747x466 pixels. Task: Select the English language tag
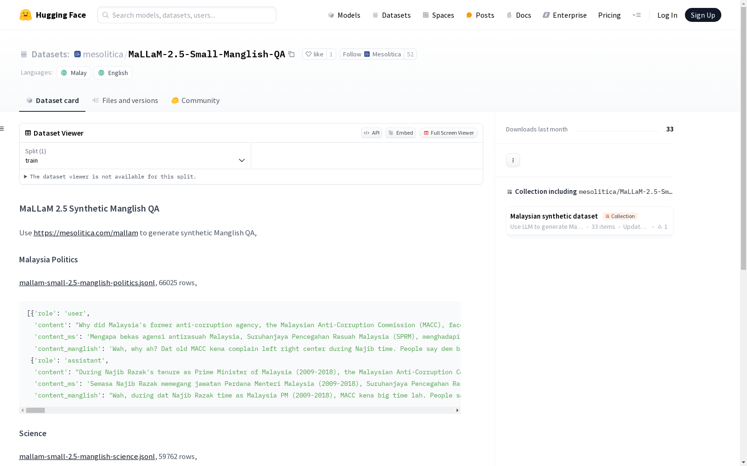pos(113,73)
